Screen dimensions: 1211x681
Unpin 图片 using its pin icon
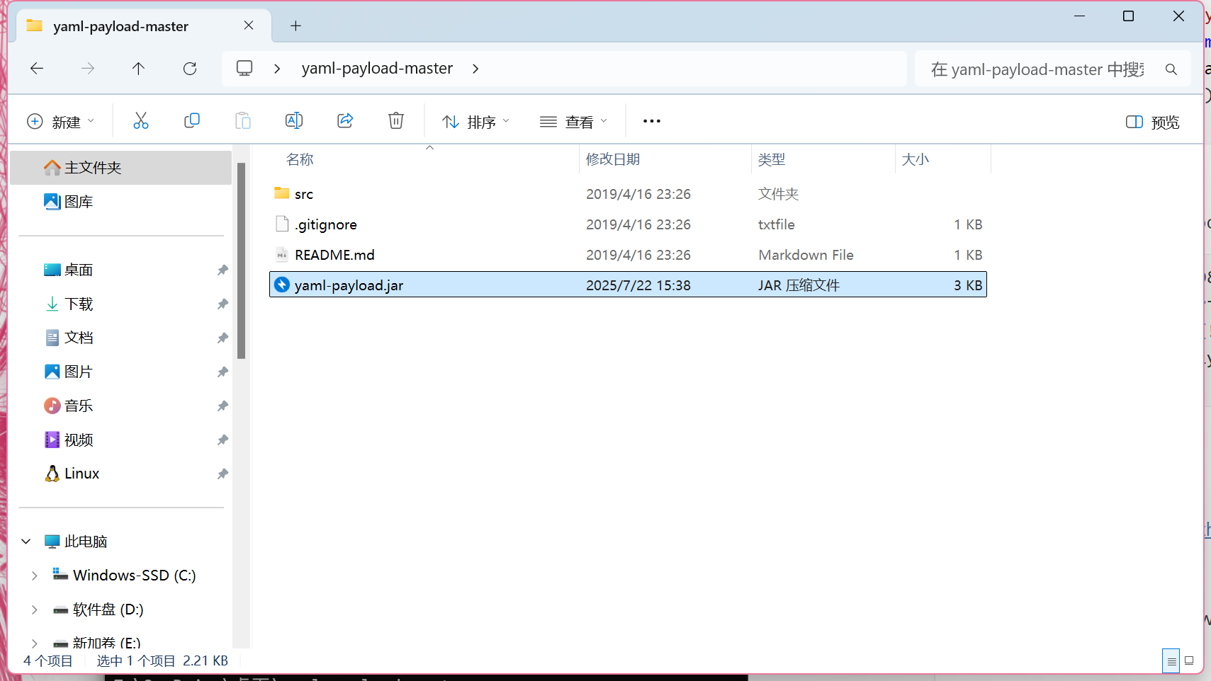click(223, 372)
